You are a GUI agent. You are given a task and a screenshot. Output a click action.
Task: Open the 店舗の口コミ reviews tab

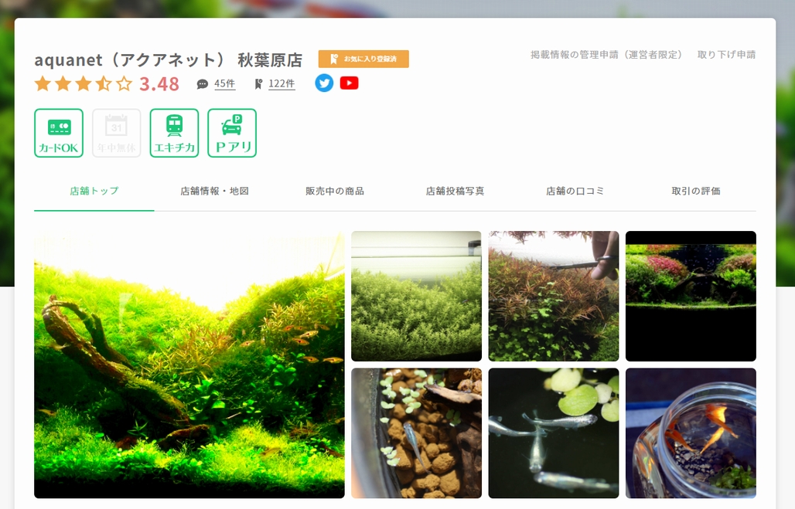click(x=576, y=190)
